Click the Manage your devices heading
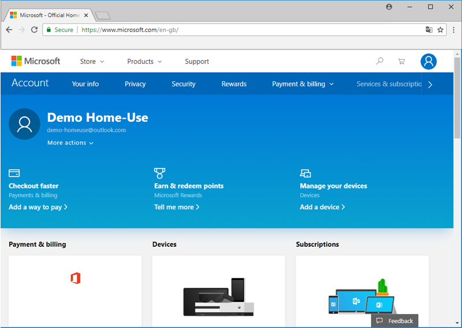Screen dimensions: 462x328 click(x=333, y=186)
